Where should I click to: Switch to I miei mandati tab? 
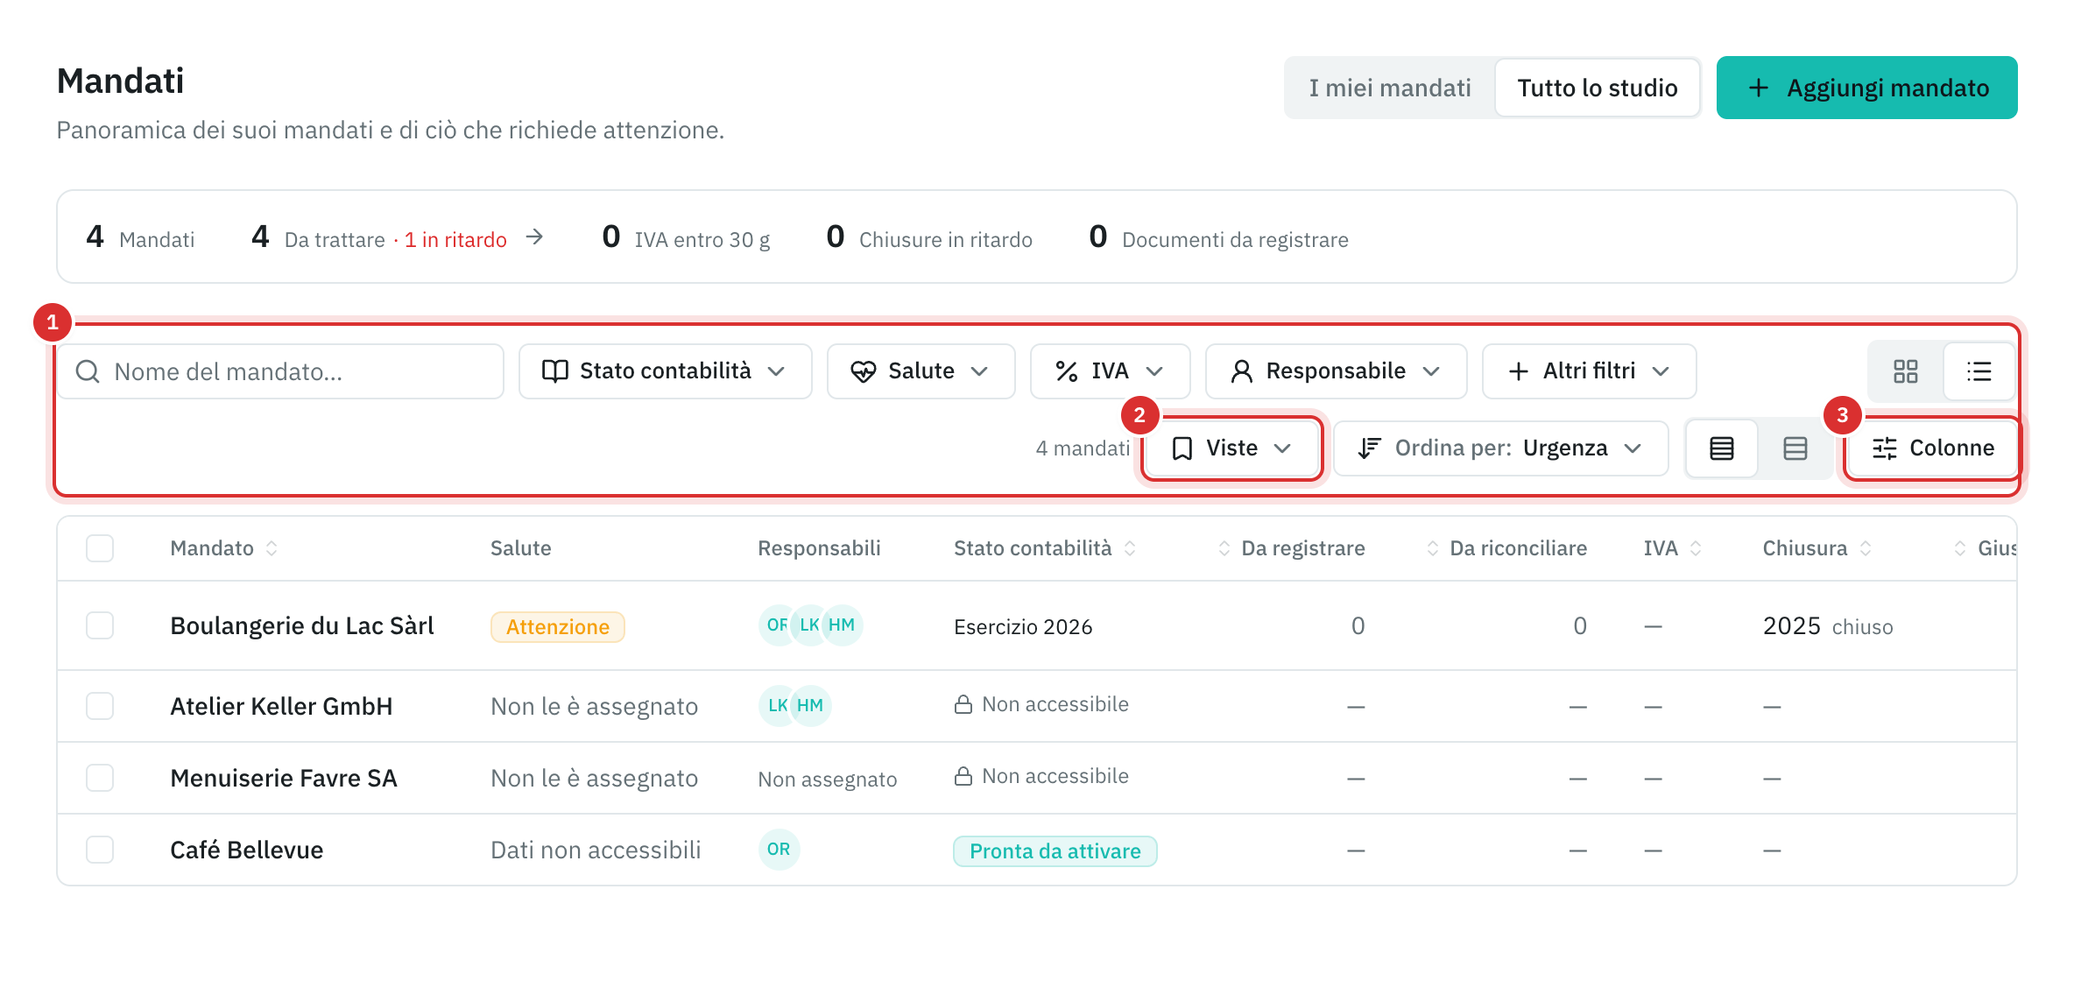pos(1389,88)
